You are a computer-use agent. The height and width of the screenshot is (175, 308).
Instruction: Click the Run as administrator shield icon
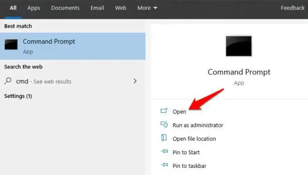click(164, 124)
